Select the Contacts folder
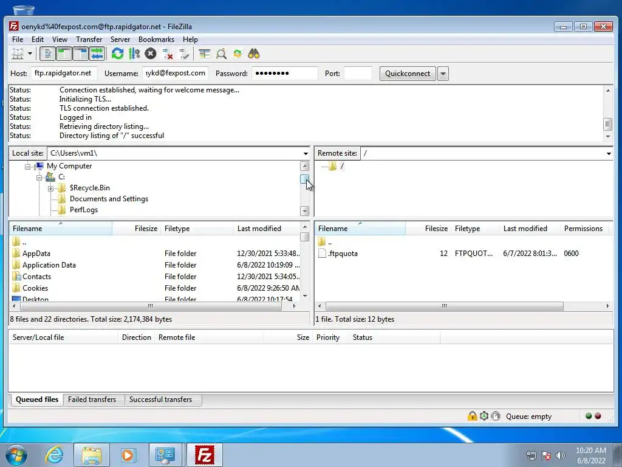The width and height of the screenshot is (622, 467). click(36, 277)
